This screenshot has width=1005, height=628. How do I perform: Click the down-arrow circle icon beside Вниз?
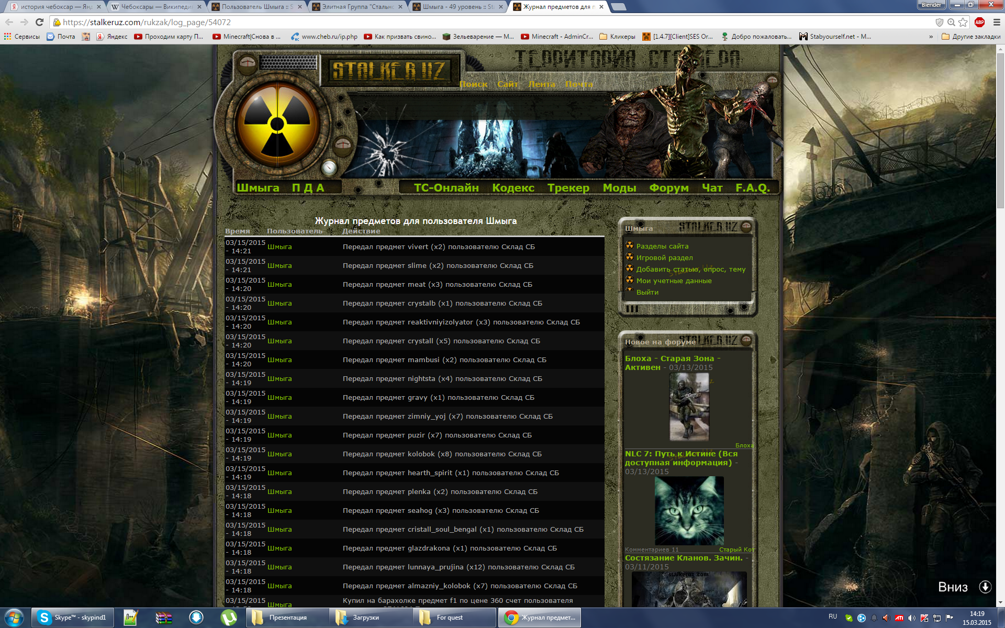pyautogui.click(x=985, y=587)
